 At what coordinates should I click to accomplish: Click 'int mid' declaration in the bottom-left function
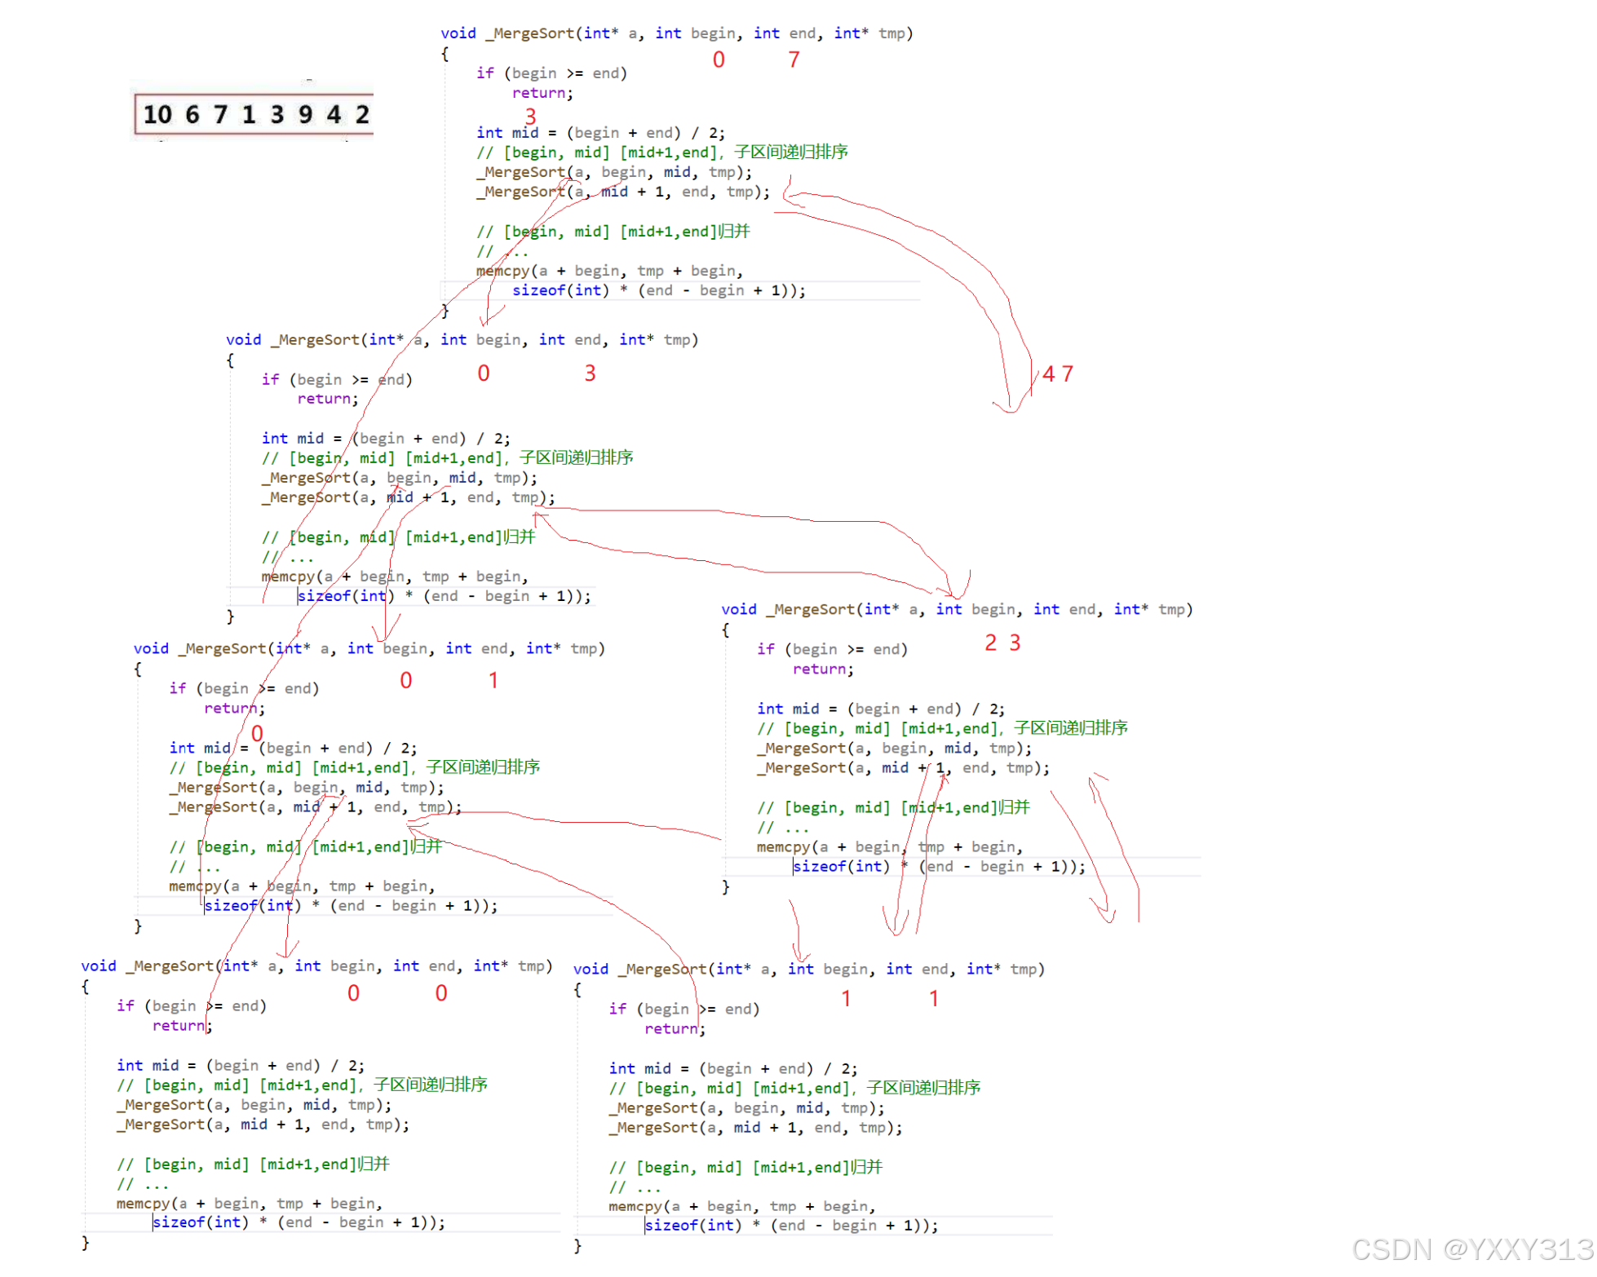coord(148,1065)
